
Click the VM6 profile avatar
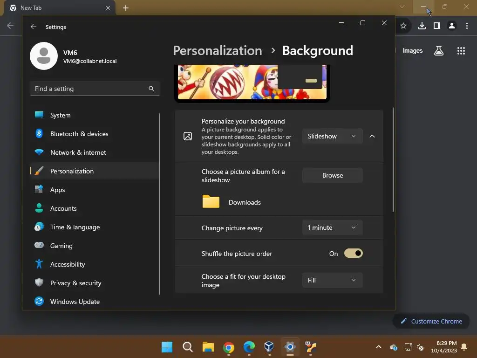pos(44,56)
